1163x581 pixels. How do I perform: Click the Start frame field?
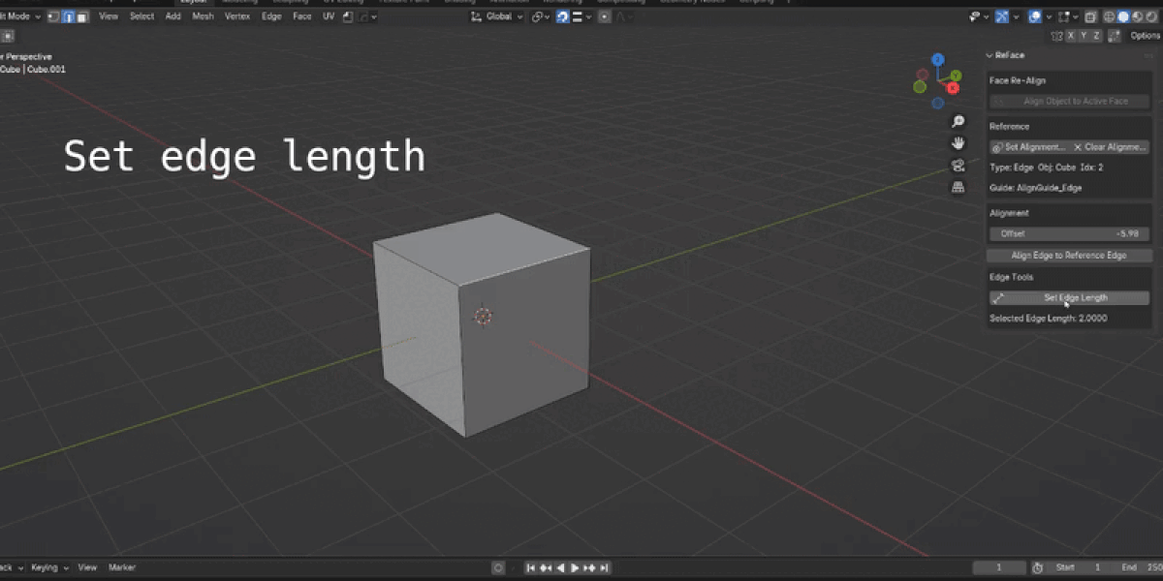pos(1079,567)
